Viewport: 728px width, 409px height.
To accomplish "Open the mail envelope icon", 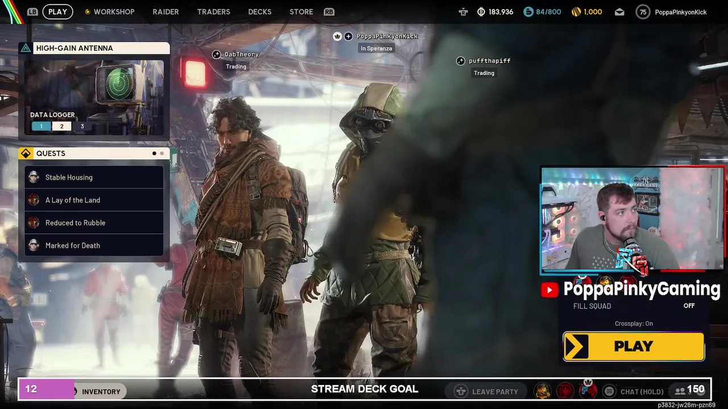I will coord(619,12).
